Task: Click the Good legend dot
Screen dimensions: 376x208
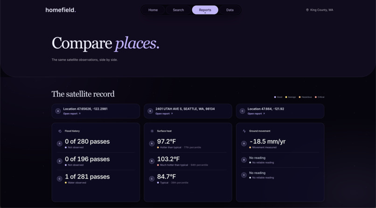Action: [x=275, y=97]
